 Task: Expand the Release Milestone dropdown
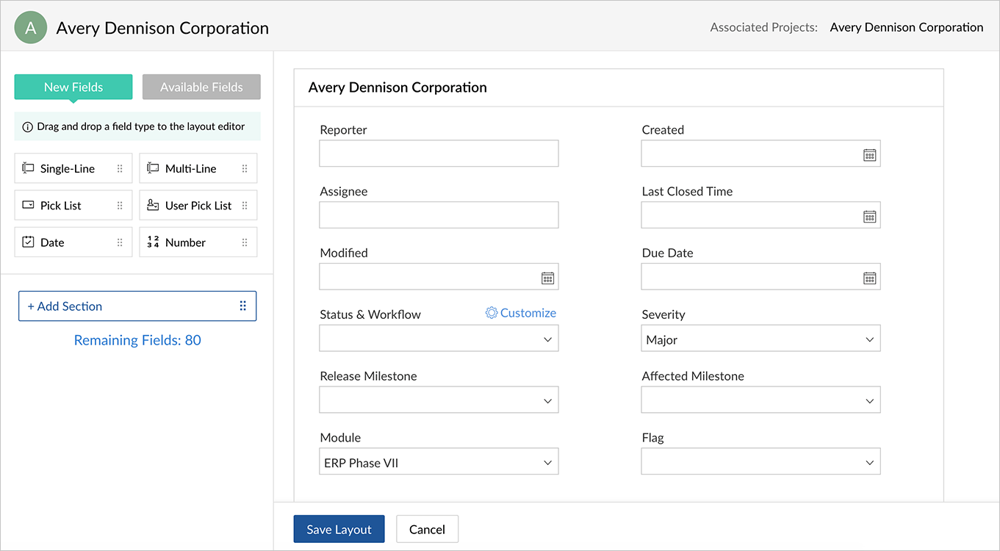[x=439, y=400]
